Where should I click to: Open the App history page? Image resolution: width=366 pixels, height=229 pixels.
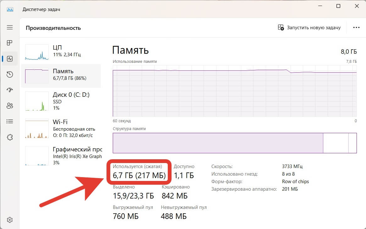point(9,74)
